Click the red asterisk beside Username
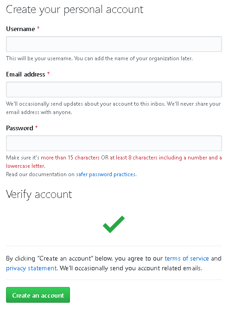247x312 pixels. point(38,28)
